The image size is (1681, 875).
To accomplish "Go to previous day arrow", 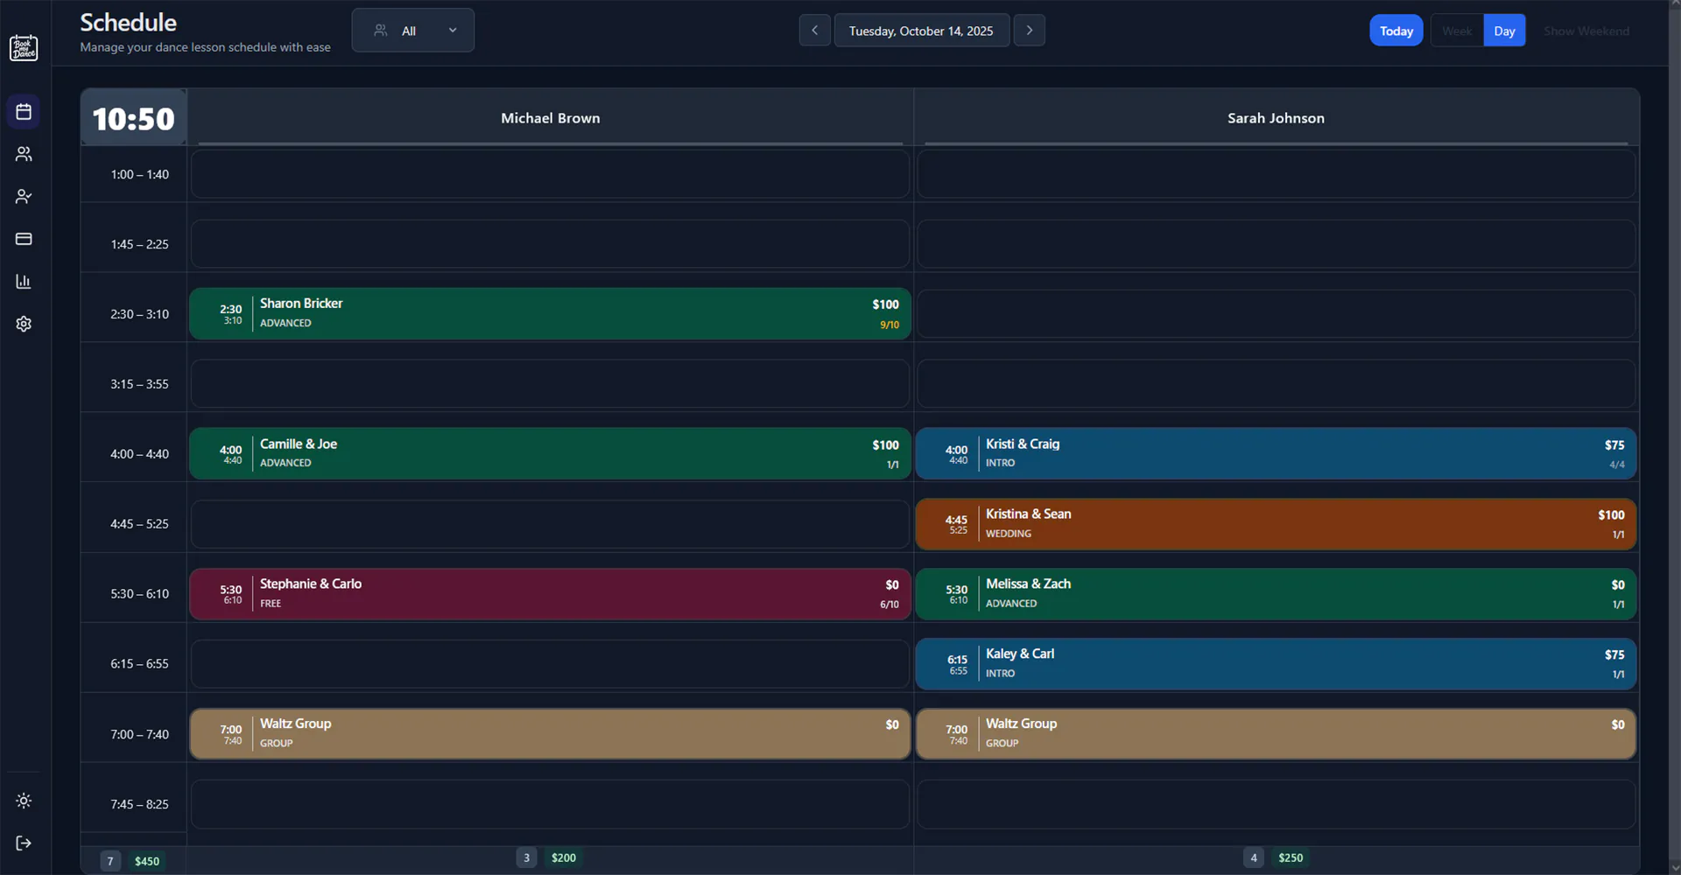I will point(814,31).
